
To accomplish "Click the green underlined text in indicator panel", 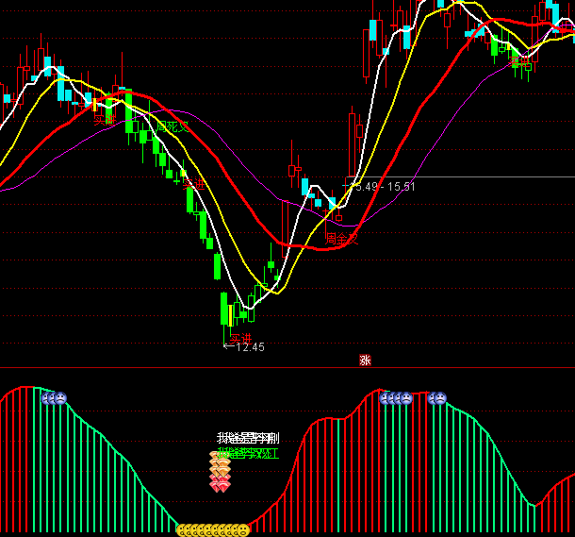I will click(247, 453).
